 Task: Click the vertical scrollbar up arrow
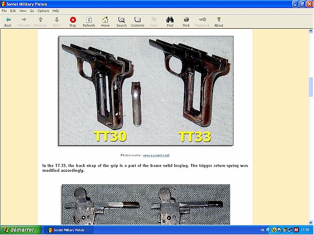tap(310, 31)
